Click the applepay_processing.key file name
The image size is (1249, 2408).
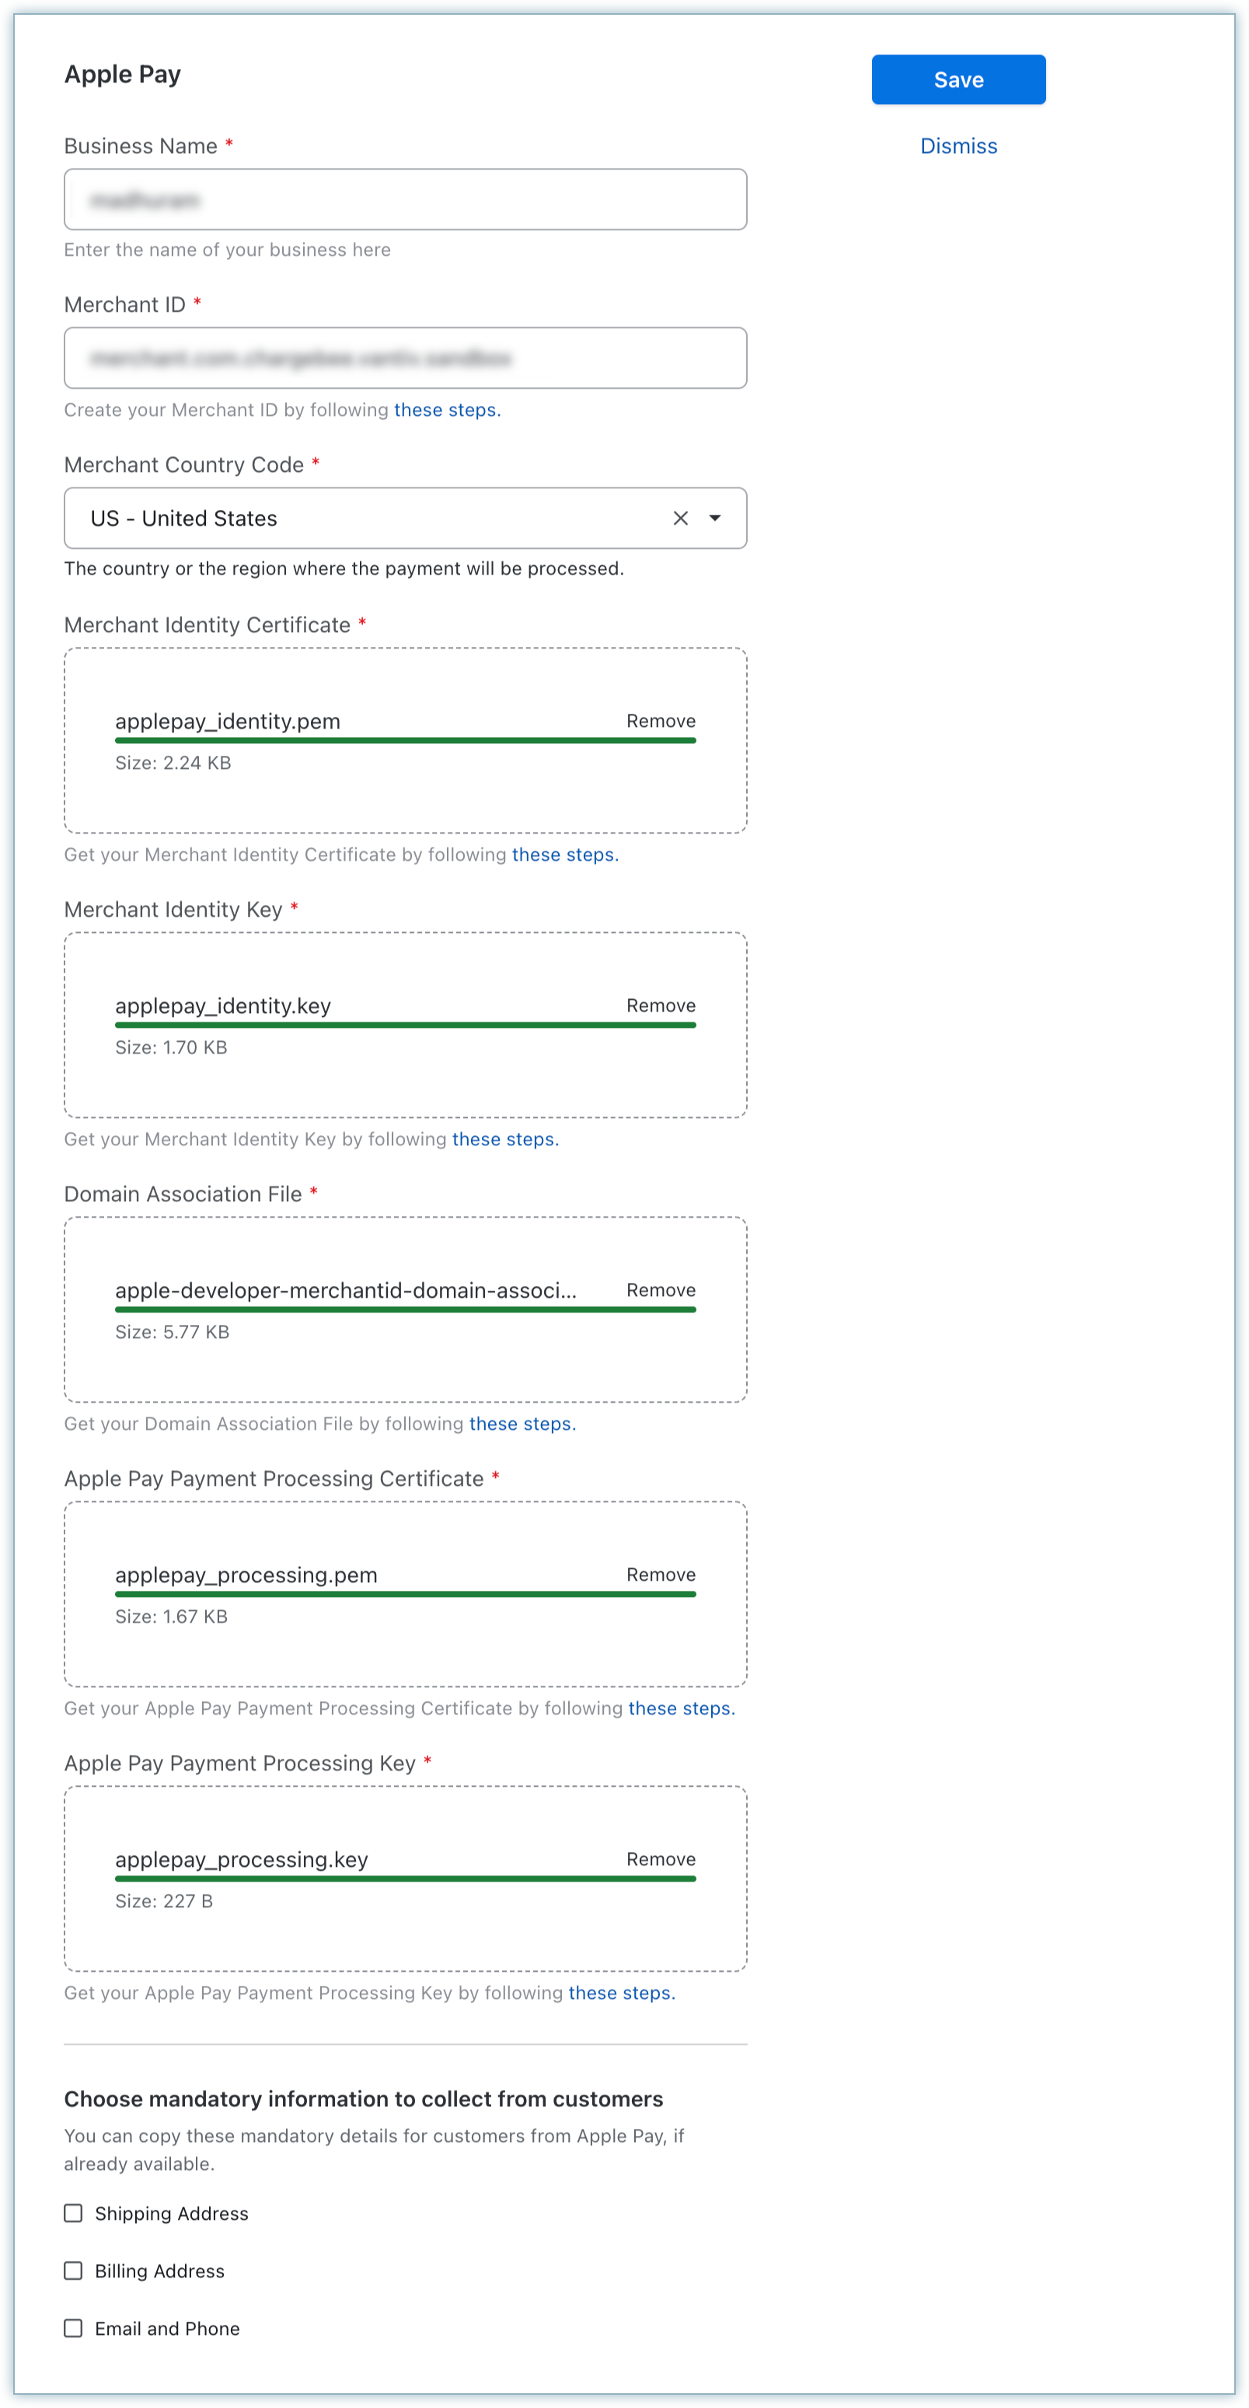pyautogui.click(x=242, y=1859)
